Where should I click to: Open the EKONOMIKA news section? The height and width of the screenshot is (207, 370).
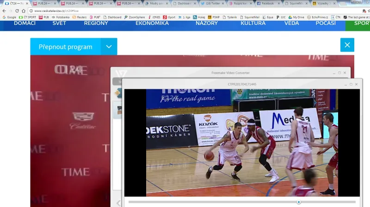(x=152, y=23)
